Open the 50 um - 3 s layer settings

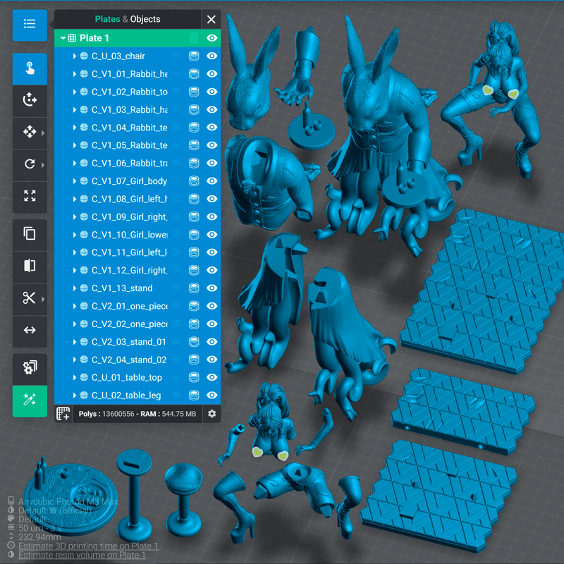(40, 528)
